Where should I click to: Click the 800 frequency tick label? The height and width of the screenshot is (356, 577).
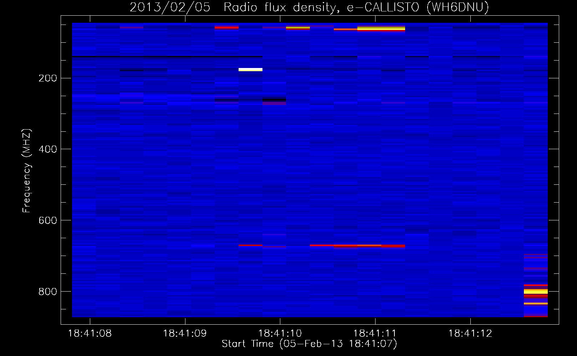point(48,292)
